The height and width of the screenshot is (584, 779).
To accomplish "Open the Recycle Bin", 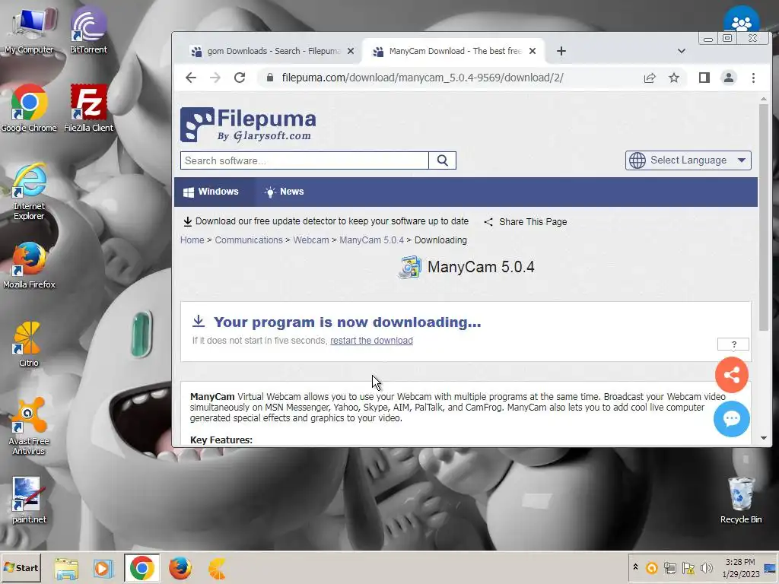I will coord(741,500).
